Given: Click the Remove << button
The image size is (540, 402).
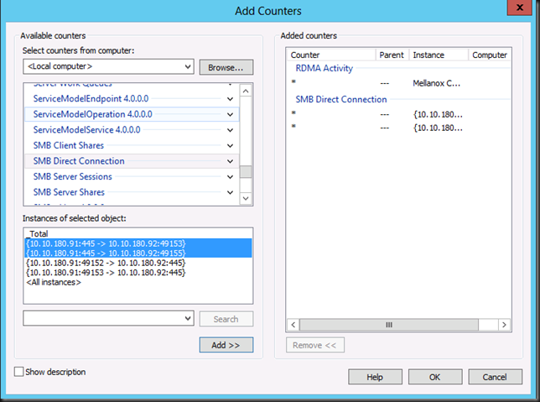Looking at the screenshot, I should tap(315, 345).
